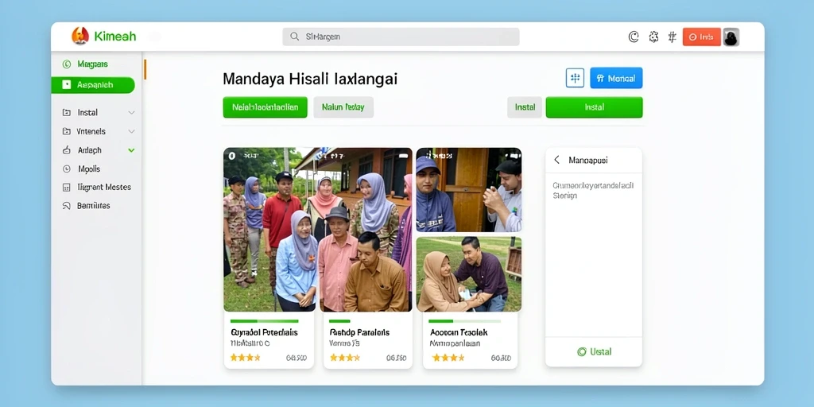This screenshot has width=814, height=407.
Task: Click the back chevron beside Manoapuei
Action: pyautogui.click(x=557, y=160)
